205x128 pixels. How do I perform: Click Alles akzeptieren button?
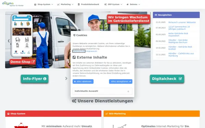(x=121, y=82)
